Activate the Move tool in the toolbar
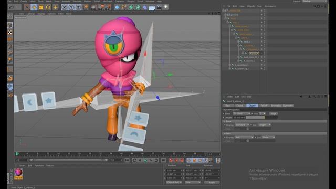This screenshot has height=189, width=336. click(34, 7)
